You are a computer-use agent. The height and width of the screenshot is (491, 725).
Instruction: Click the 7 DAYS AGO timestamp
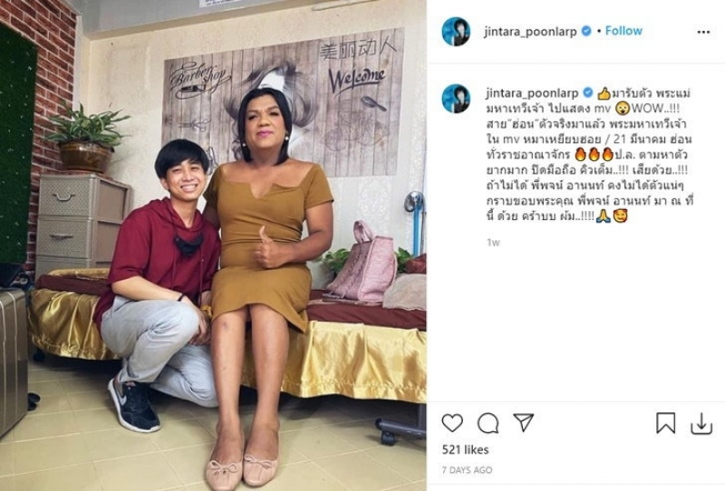467,470
